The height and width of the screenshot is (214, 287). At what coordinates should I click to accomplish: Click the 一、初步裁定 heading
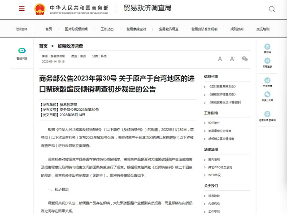[x=58, y=189]
